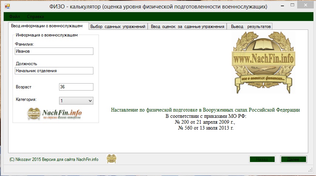Switch to Ввод информации о военнослужащем tab
The width and height of the screenshot is (316, 176).
[x=48, y=26]
